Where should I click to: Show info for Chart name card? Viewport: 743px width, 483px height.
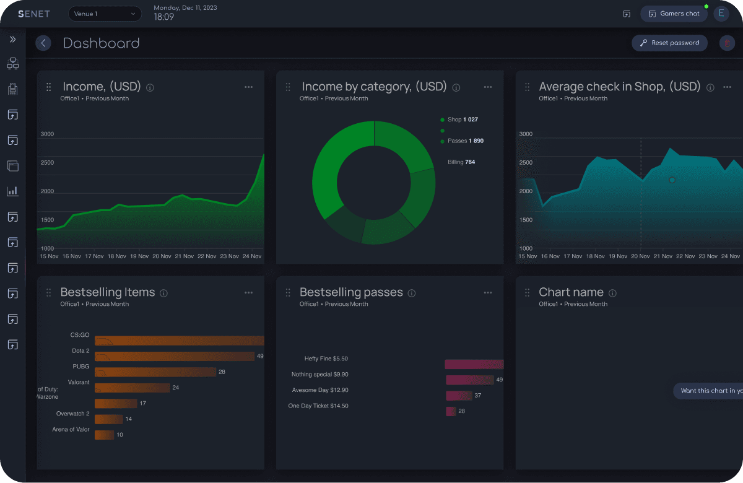tap(612, 294)
